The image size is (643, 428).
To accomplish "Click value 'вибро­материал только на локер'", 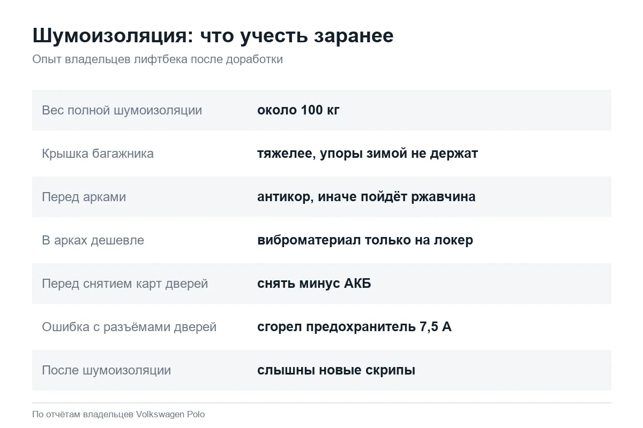I will (x=365, y=240).
